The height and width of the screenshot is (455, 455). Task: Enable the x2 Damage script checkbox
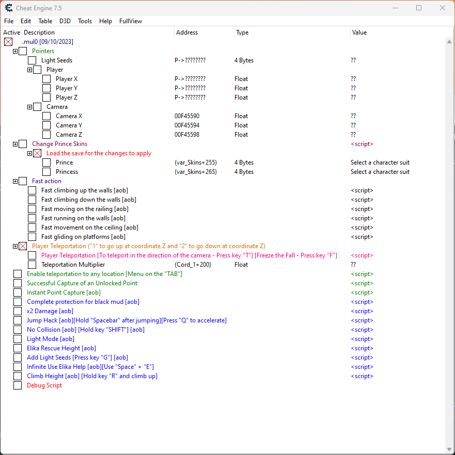pyautogui.click(x=18, y=311)
